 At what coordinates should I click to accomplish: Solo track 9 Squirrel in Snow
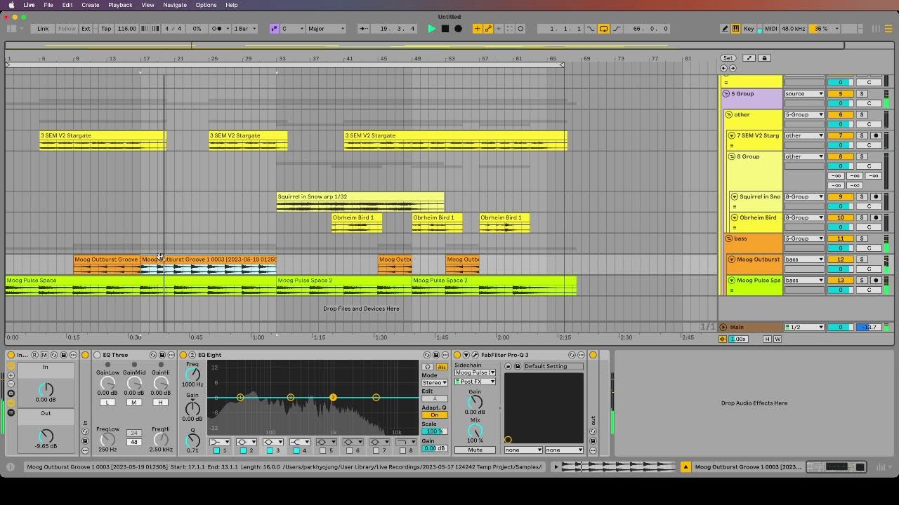(x=862, y=197)
